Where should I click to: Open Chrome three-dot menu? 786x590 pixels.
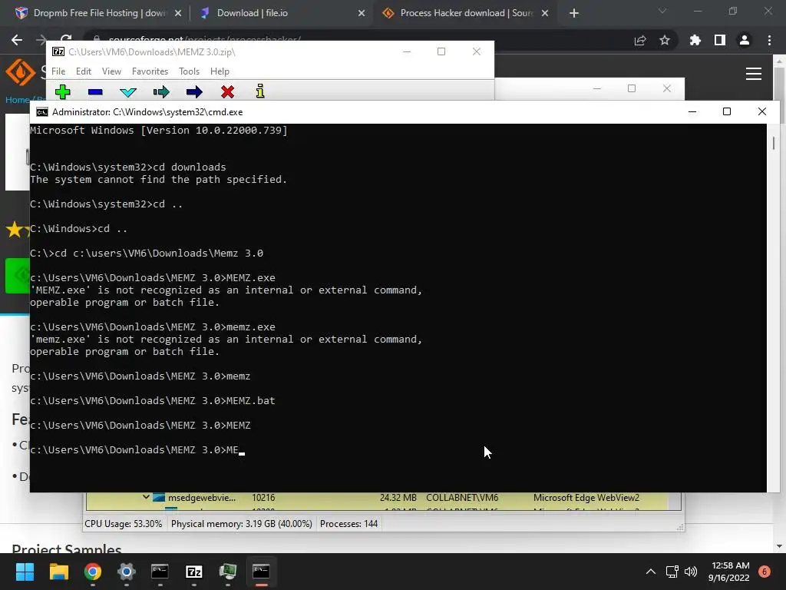[x=769, y=40]
